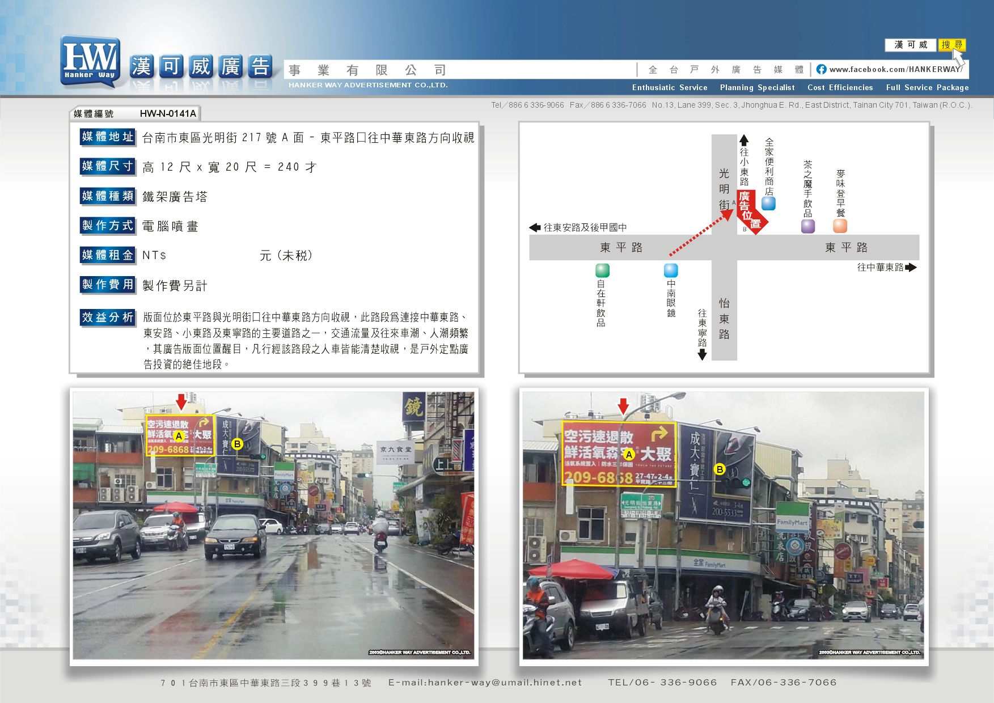Open www.facebook.com/HANKERWAY link

point(896,69)
